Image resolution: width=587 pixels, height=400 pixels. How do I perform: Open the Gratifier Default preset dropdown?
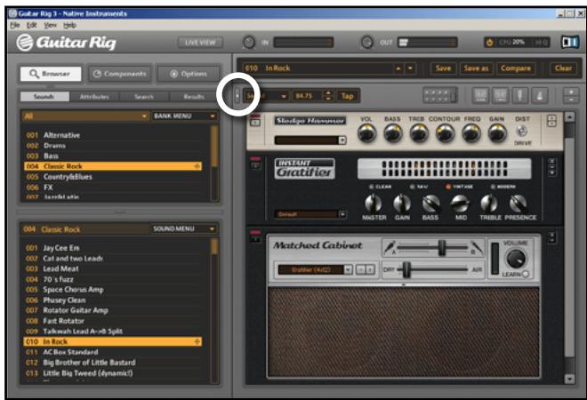click(310, 214)
